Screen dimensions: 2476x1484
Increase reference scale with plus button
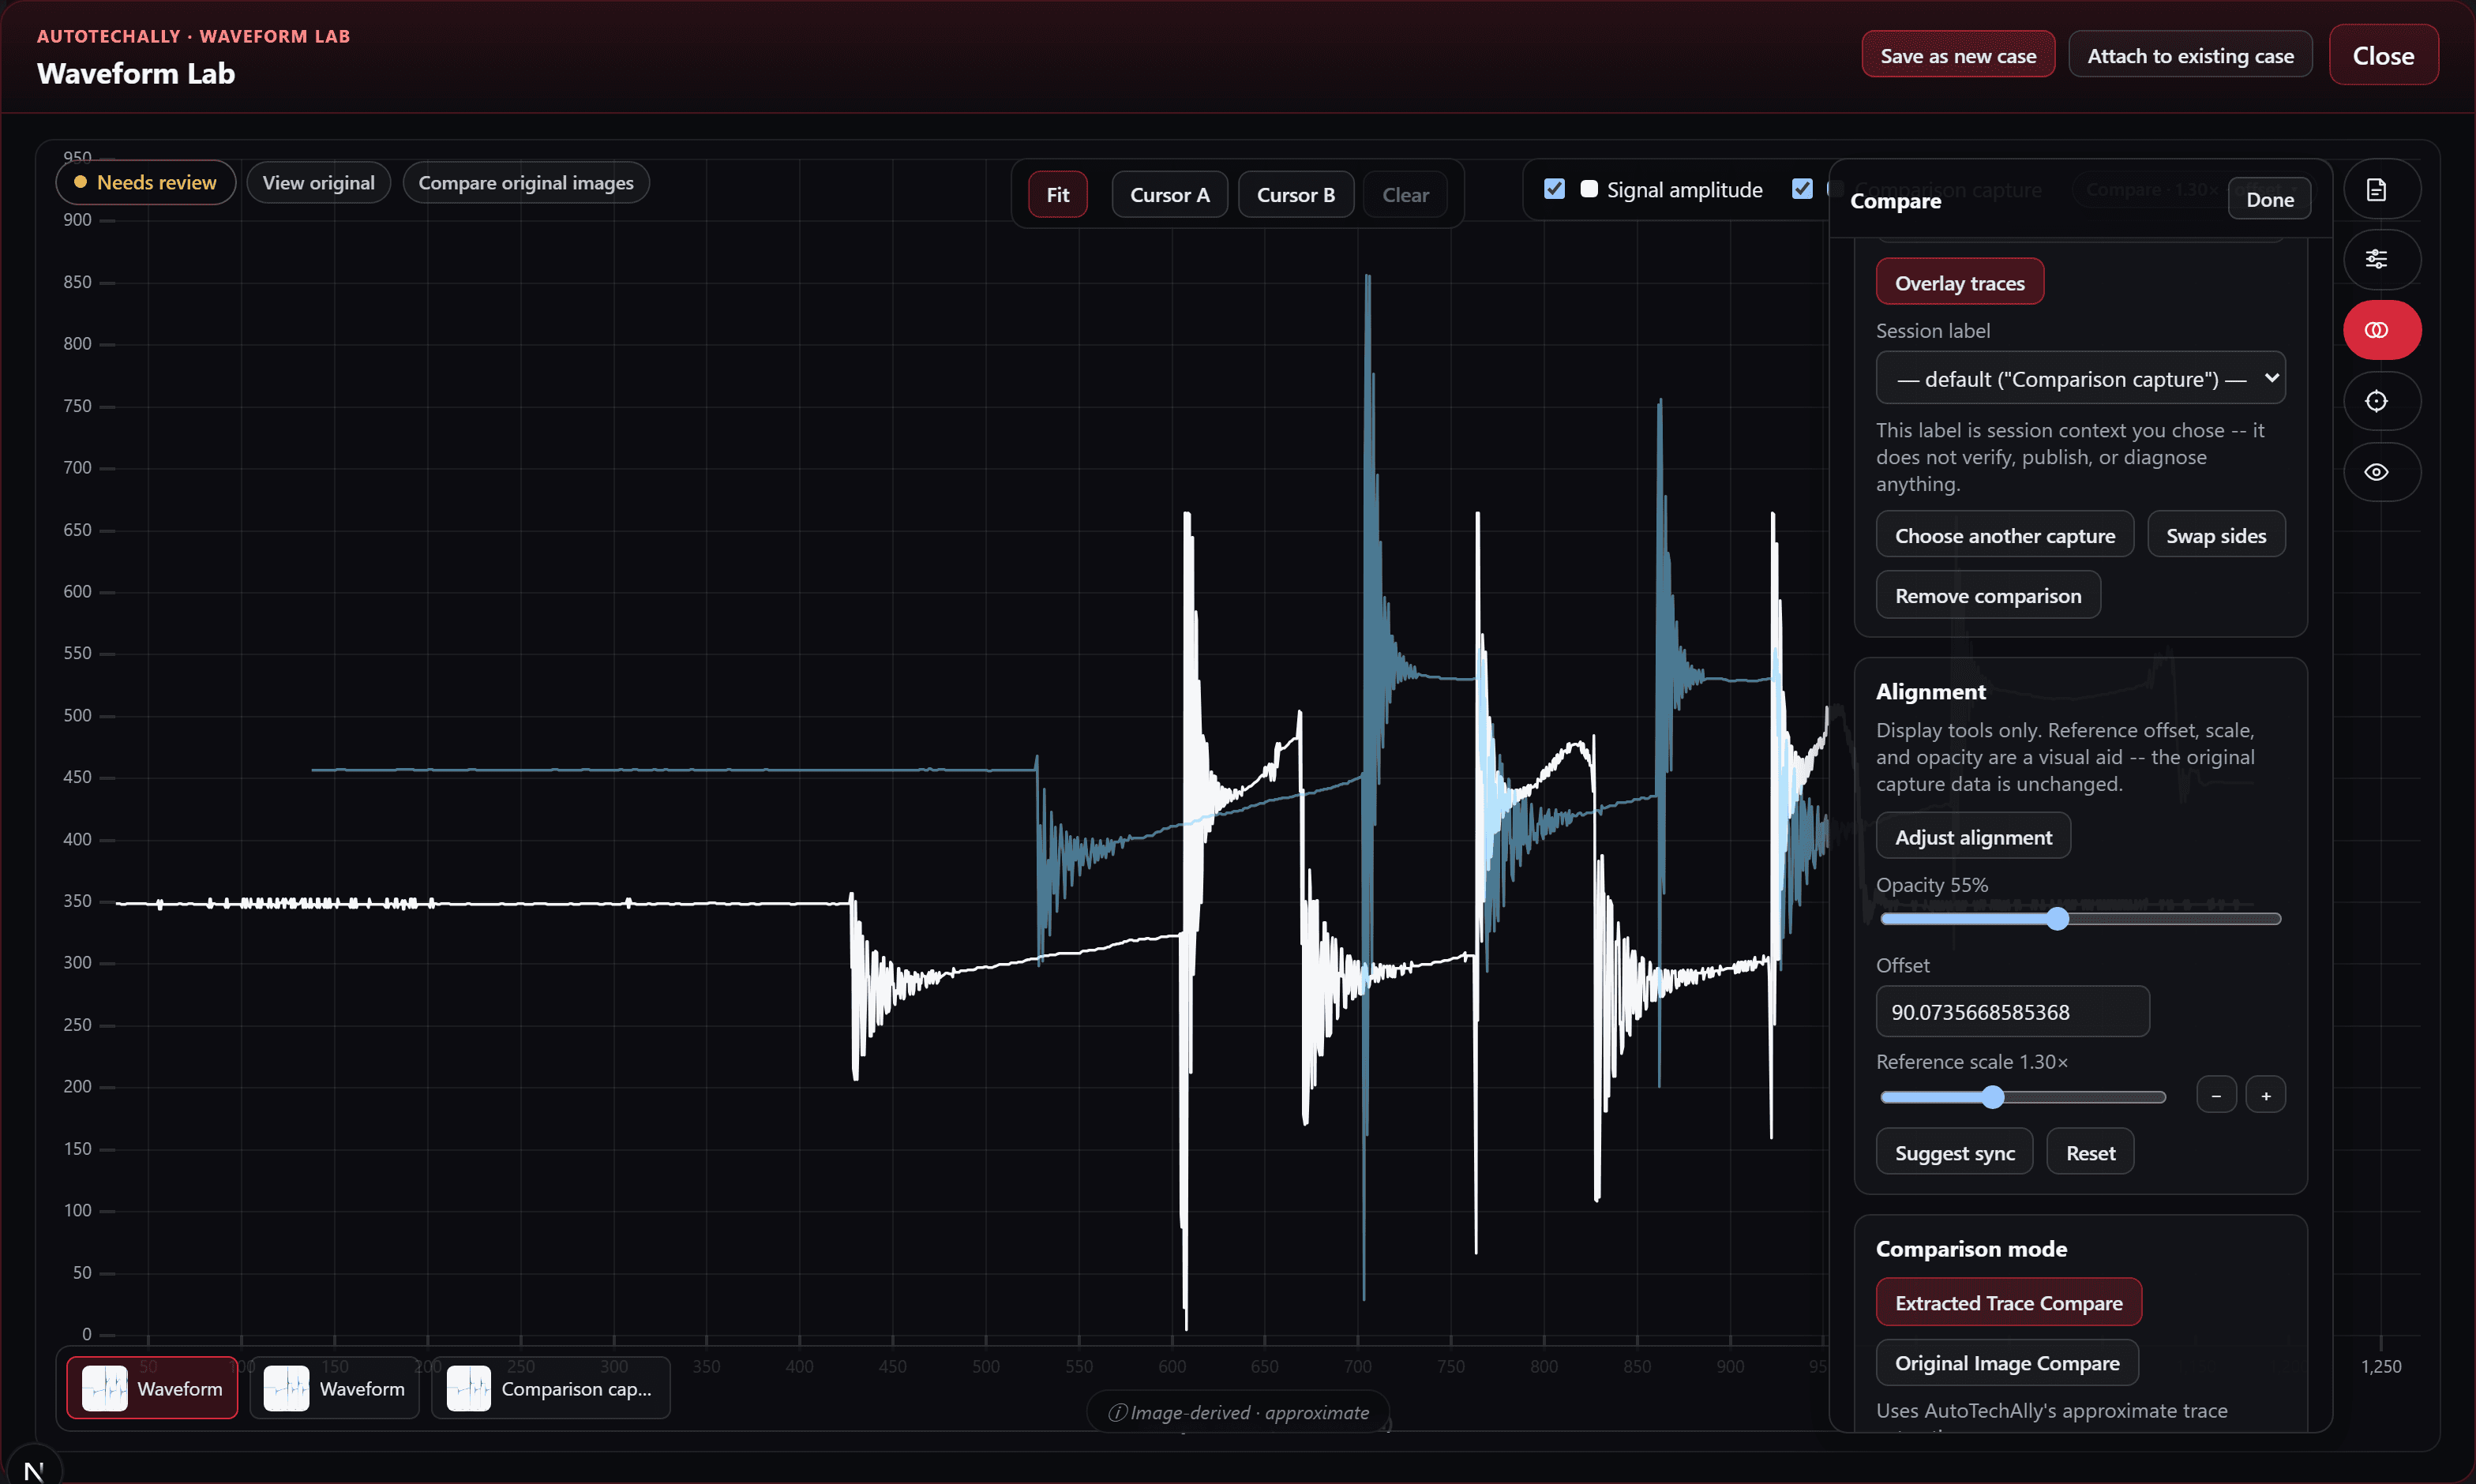point(2265,1095)
